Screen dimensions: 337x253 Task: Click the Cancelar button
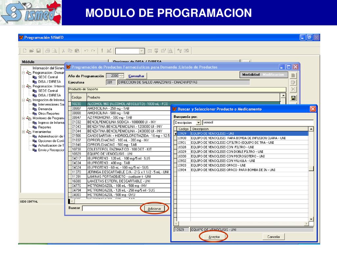pyautogui.click(x=273, y=237)
